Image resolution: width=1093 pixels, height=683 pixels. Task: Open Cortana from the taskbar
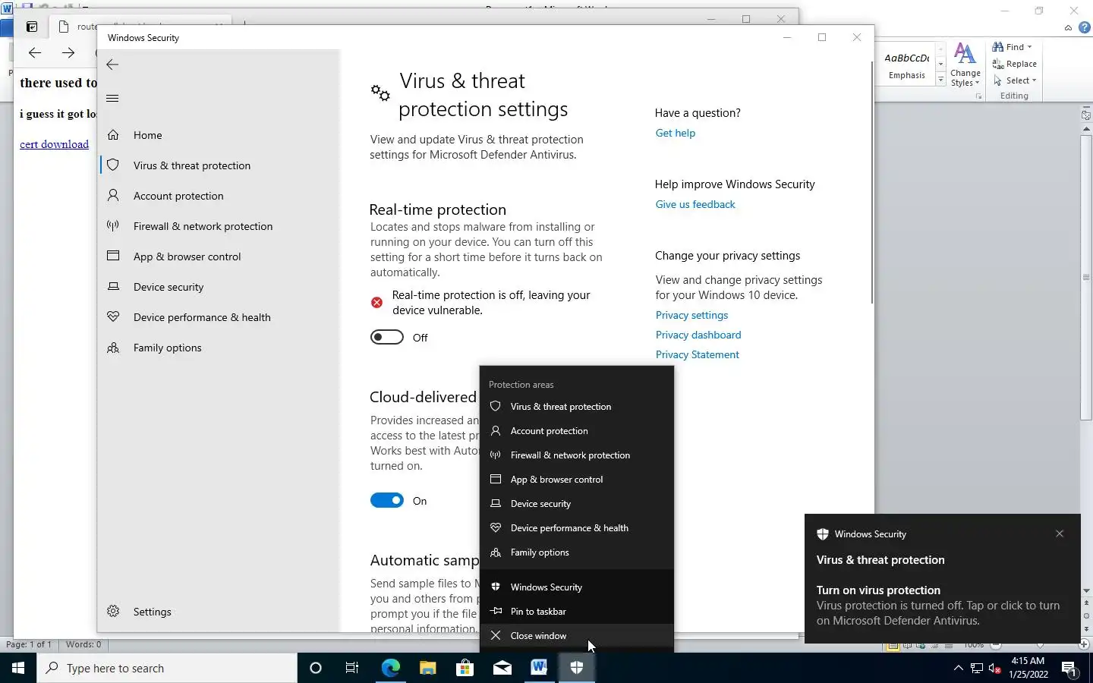(x=316, y=668)
